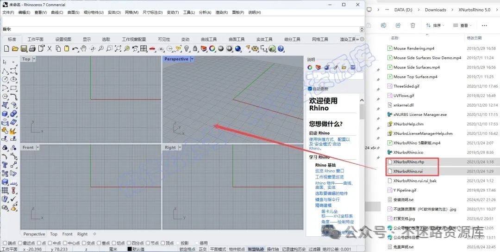Image resolution: width=500 pixels, height=252 pixels.
Task: Click the blue Help question mark icon
Action: (x=281, y=48)
